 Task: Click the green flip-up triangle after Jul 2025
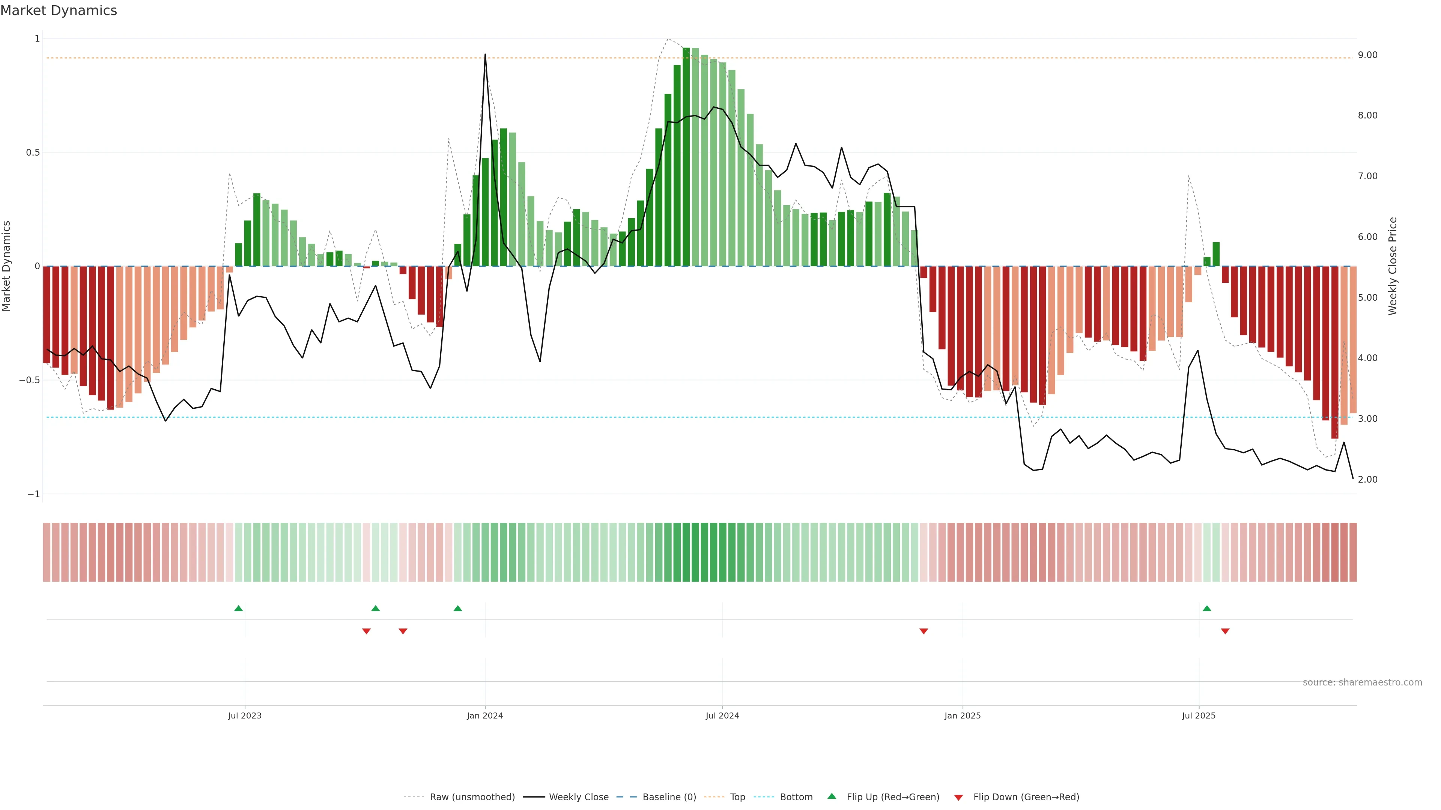click(1206, 608)
